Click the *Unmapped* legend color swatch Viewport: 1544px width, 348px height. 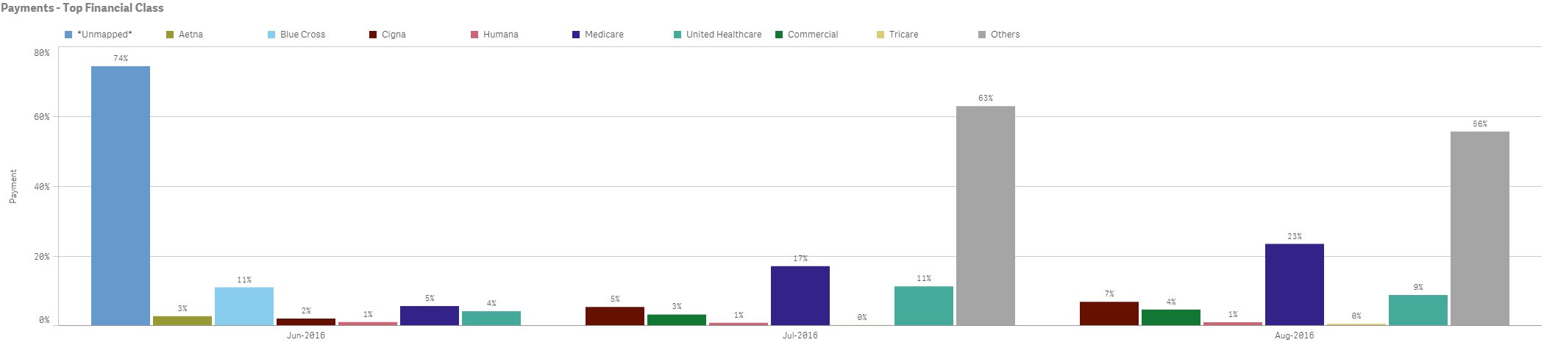coord(68,35)
